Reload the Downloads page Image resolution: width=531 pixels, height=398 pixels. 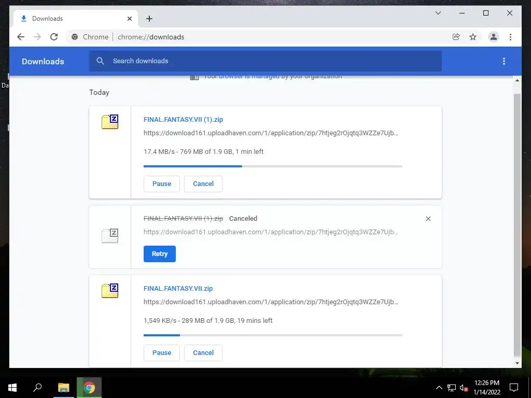54,37
